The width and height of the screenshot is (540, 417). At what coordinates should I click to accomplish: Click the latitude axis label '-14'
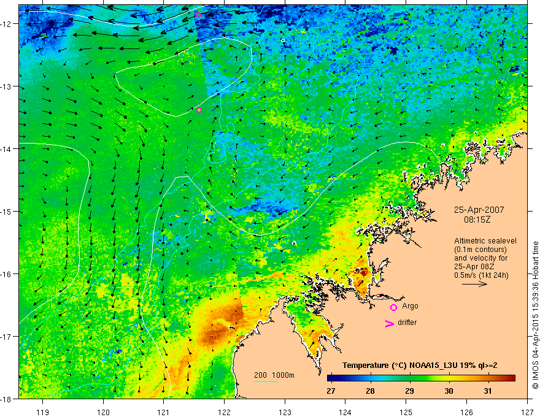[x=6, y=149]
